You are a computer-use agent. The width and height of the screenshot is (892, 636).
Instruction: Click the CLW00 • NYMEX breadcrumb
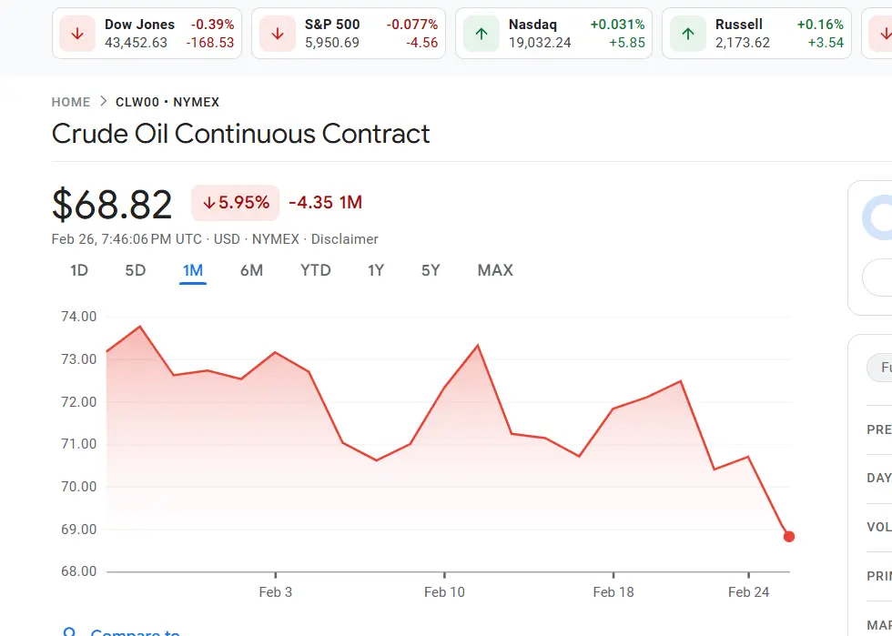167,102
